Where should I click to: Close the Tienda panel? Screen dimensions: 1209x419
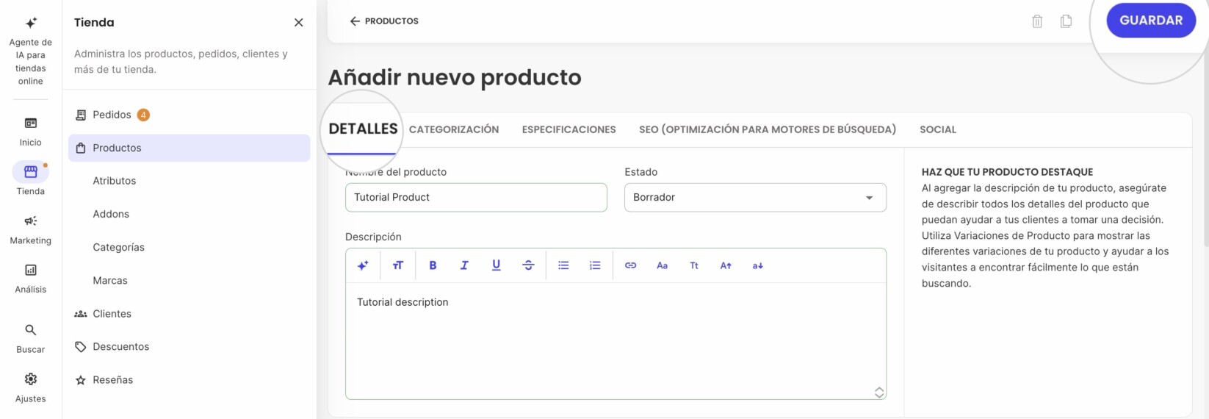pyautogui.click(x=298, y=23)
